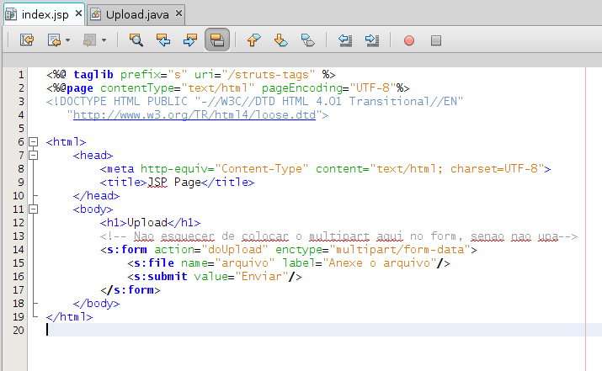Click closing '</body>' tag
Screen dimensions: 602x371
[x=96, y=304]
